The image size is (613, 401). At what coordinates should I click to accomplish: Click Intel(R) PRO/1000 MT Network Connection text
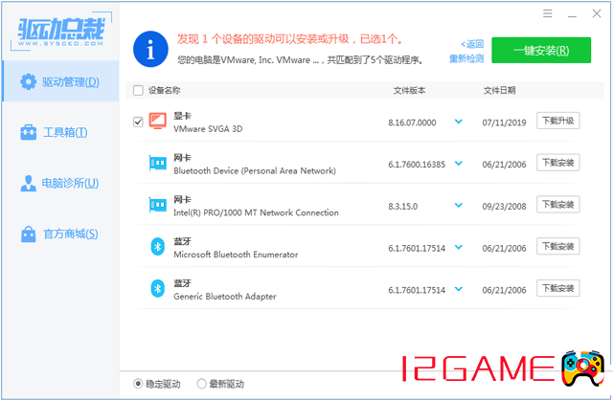coord(256,212)
